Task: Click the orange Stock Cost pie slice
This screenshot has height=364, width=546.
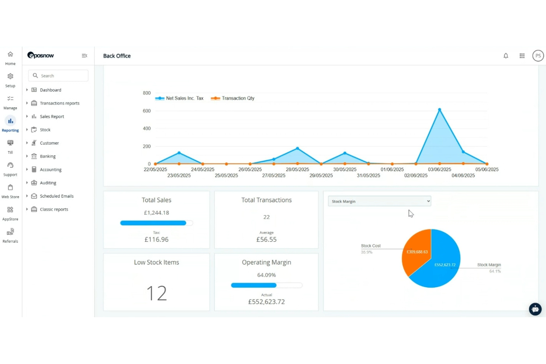Action: tap(416, 251)
